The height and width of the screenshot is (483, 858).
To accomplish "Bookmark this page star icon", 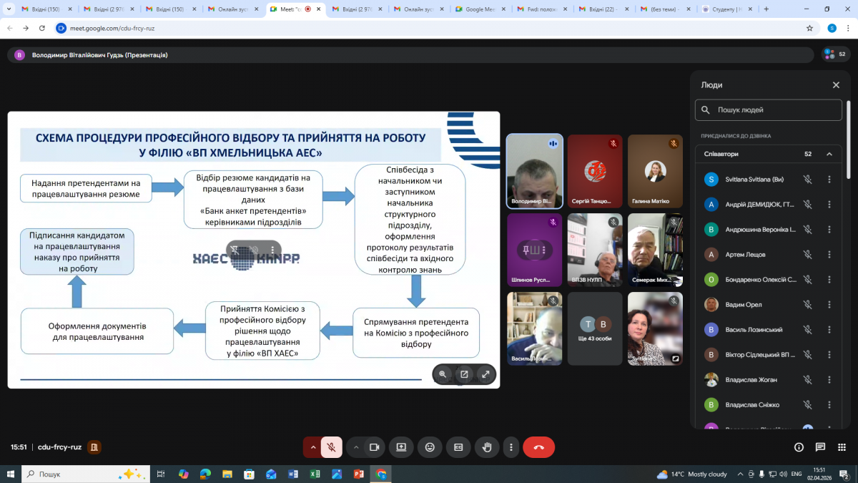I will 809,28.
